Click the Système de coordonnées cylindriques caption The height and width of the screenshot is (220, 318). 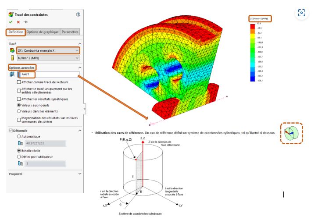click(x=140, y=214)
